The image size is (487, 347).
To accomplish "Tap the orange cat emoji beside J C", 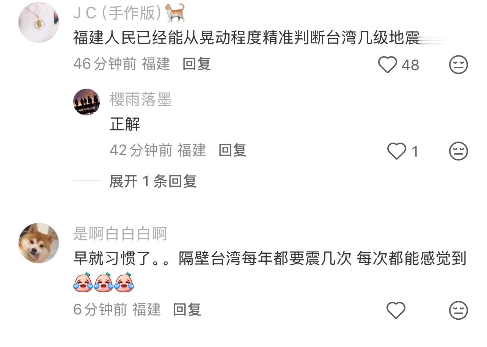I will tap(175, 13).
